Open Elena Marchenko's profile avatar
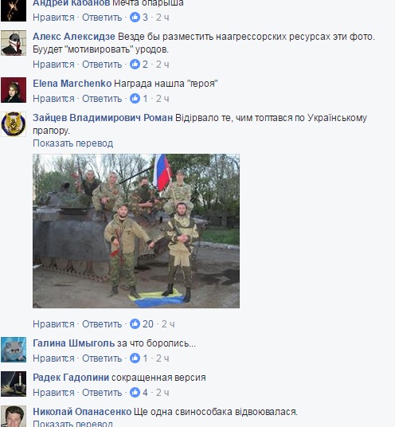 [x=14, y=90]
